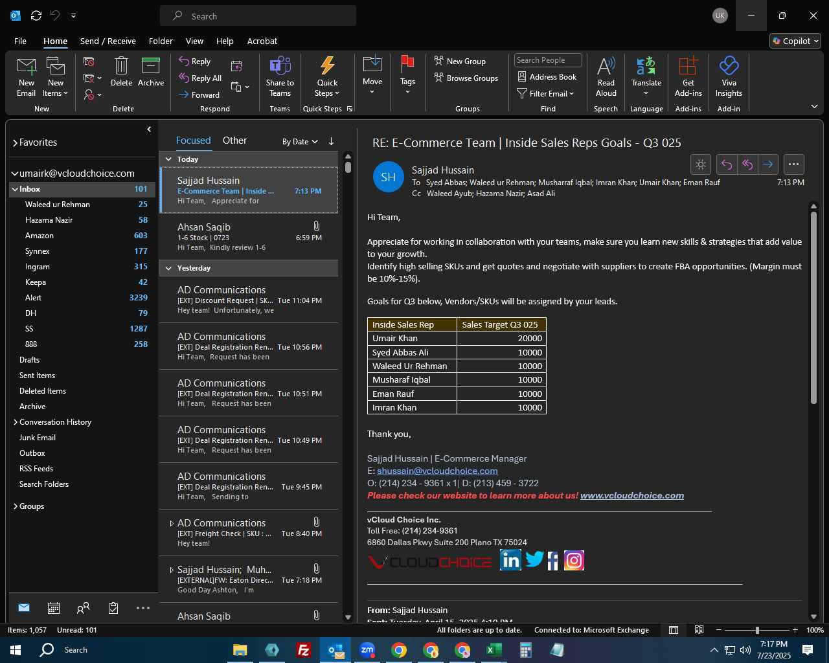The image size is (829, 663).
Task: Open the Folder tab
Action: [161, 41]
